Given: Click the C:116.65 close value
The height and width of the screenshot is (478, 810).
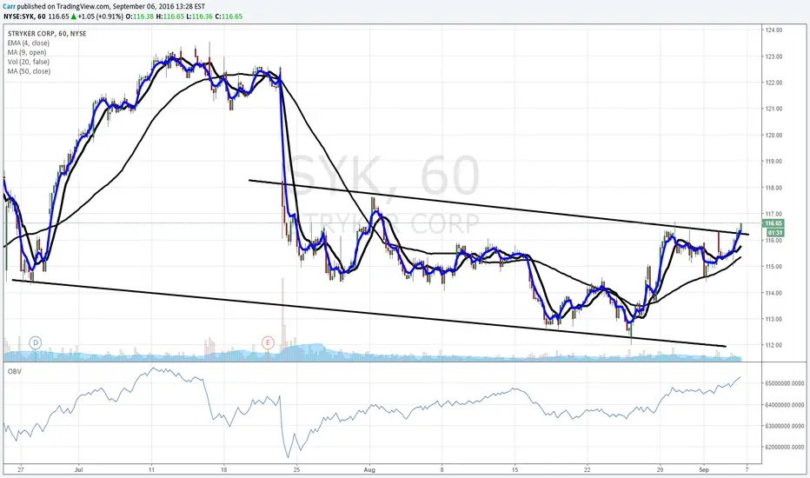Looking at the screenshot, I should [x=229, y=16].
